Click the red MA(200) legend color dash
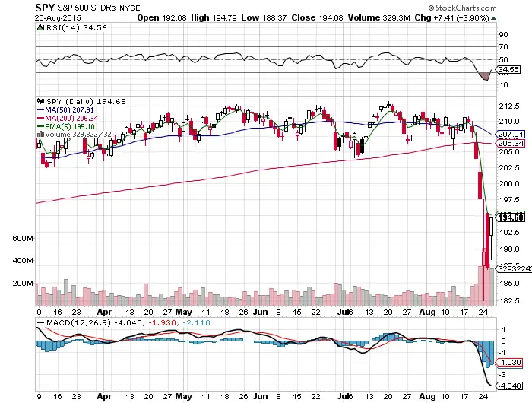This screenshot has width=532, height=403. [41, 119]
